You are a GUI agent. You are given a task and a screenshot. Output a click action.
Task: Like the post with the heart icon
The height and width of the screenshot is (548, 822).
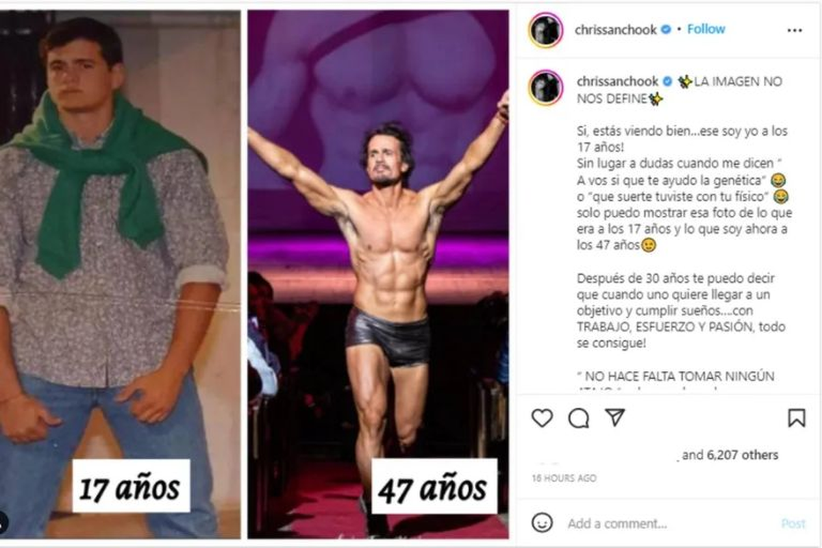point(542,418)
